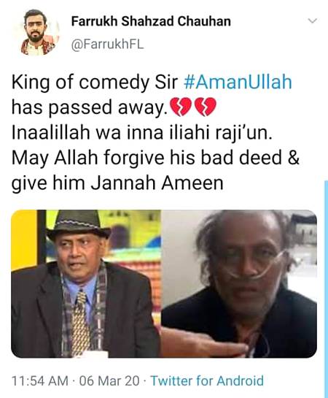View the right photo with oxygen tube
This screenshot has height=398, width=328.
pyautogui.click(x=239, y=283)
